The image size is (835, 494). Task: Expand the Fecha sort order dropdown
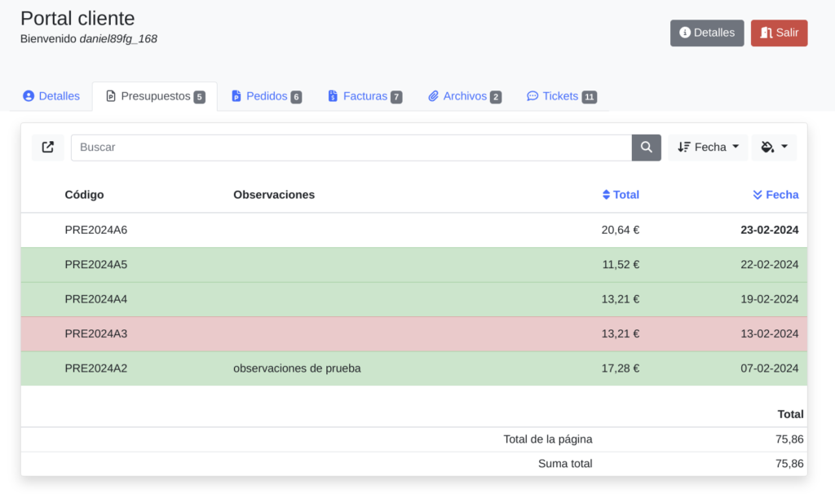pyautogui.click(x=708, y=148)
